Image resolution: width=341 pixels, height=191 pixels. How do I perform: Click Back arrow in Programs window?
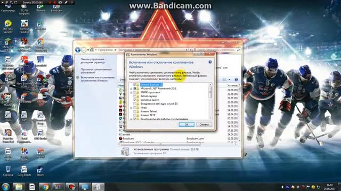tap(78, 50)
